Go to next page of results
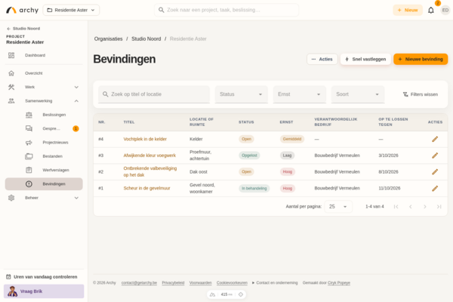Viewport: 453px width, 302px height. coord(424,207)
